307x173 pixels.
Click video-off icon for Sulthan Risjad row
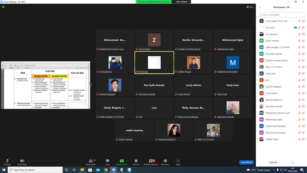click(x=303, y=139)
